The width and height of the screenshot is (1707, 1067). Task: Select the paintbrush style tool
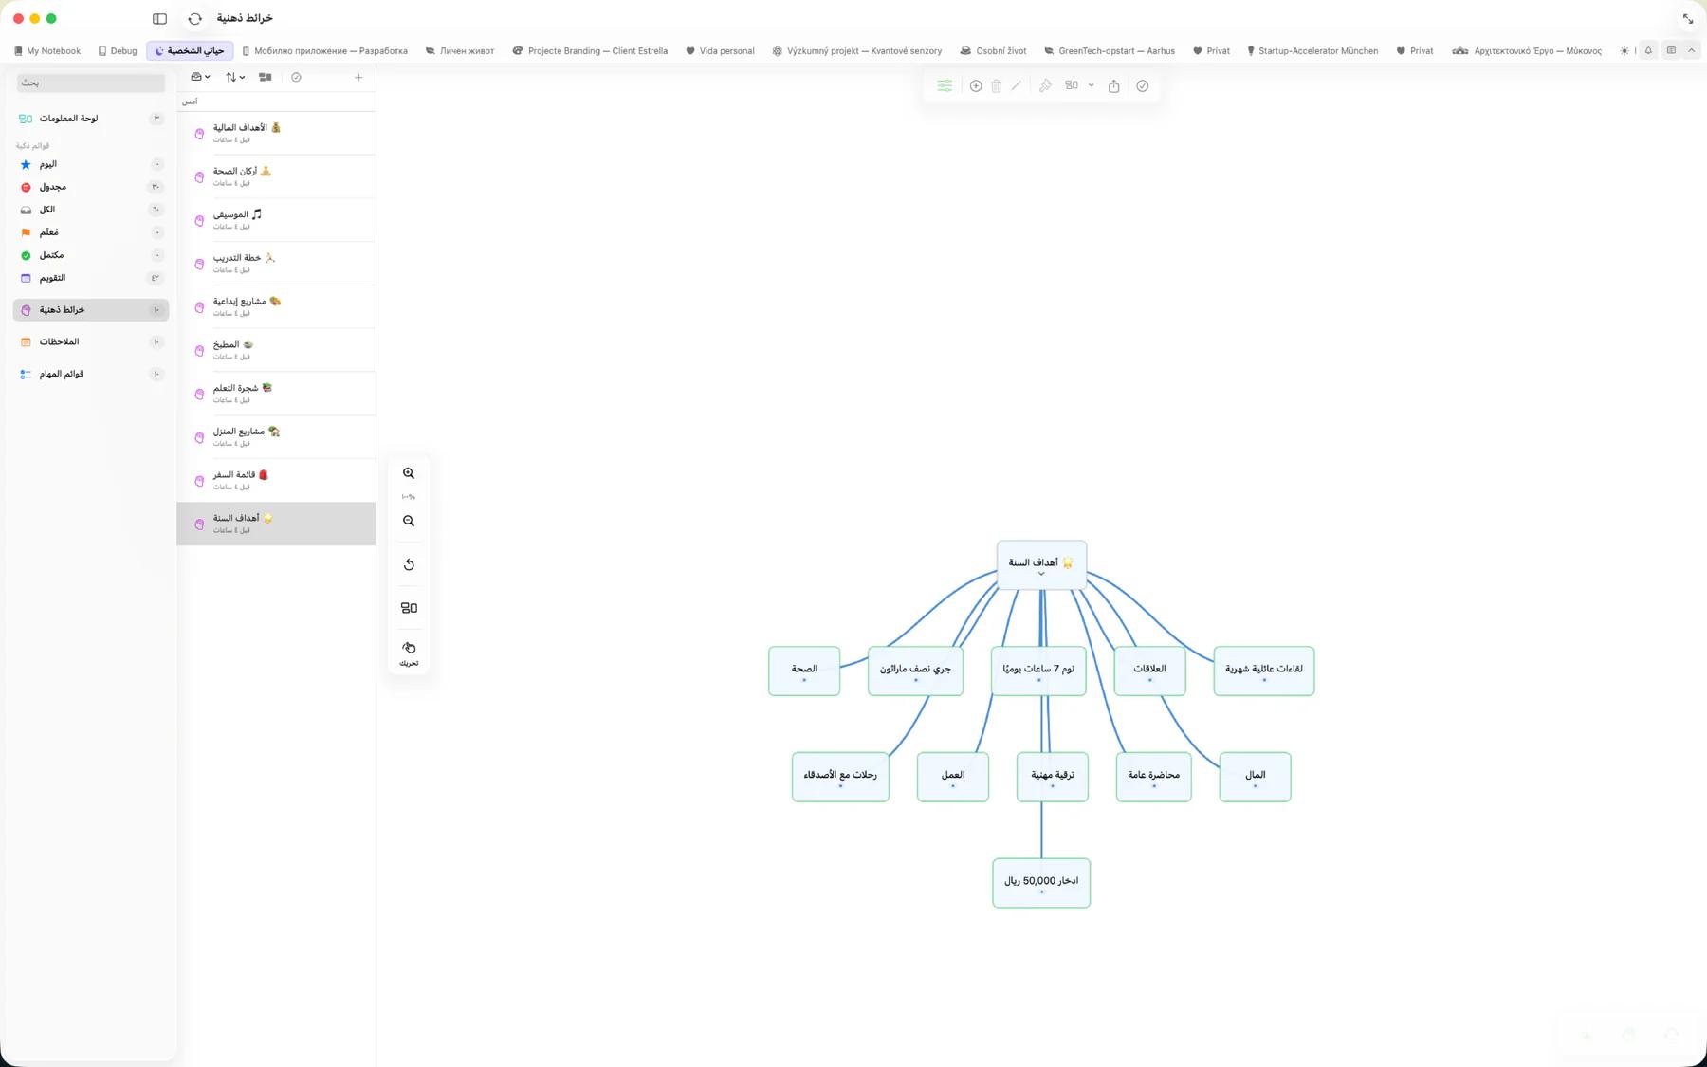click(1045, 86)
